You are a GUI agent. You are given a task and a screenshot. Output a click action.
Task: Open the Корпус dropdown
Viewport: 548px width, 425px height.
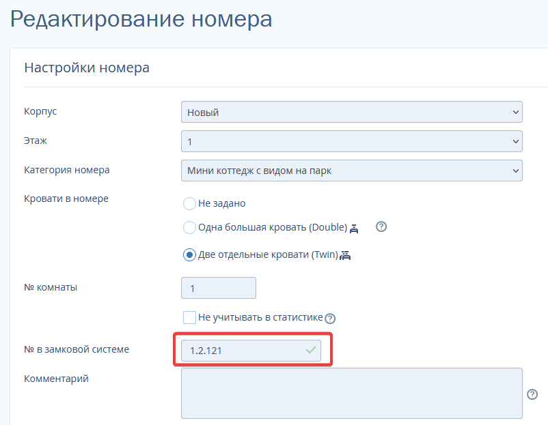(352, 112)
